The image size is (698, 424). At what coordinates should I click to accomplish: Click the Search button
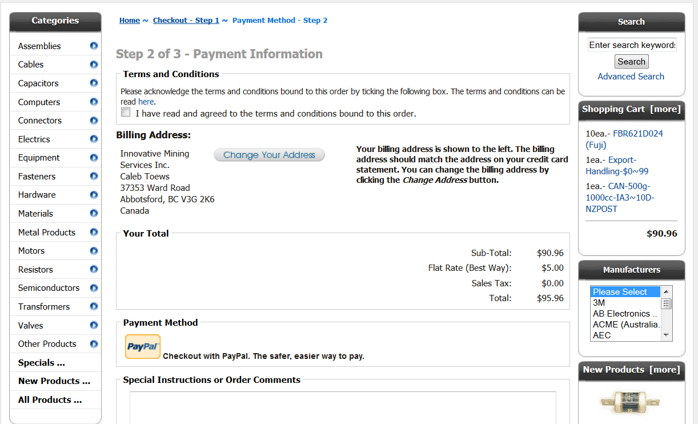[631, 62]
